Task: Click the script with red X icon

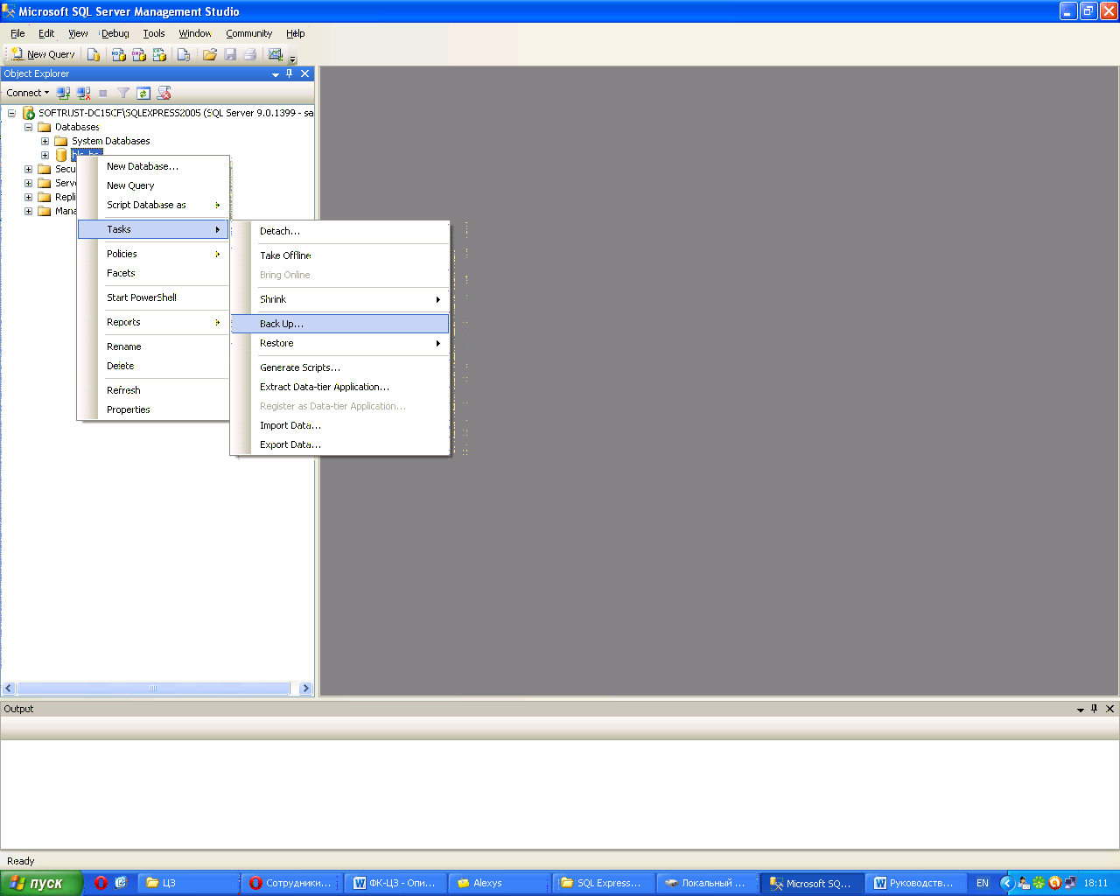Action: tap(164, 93)
